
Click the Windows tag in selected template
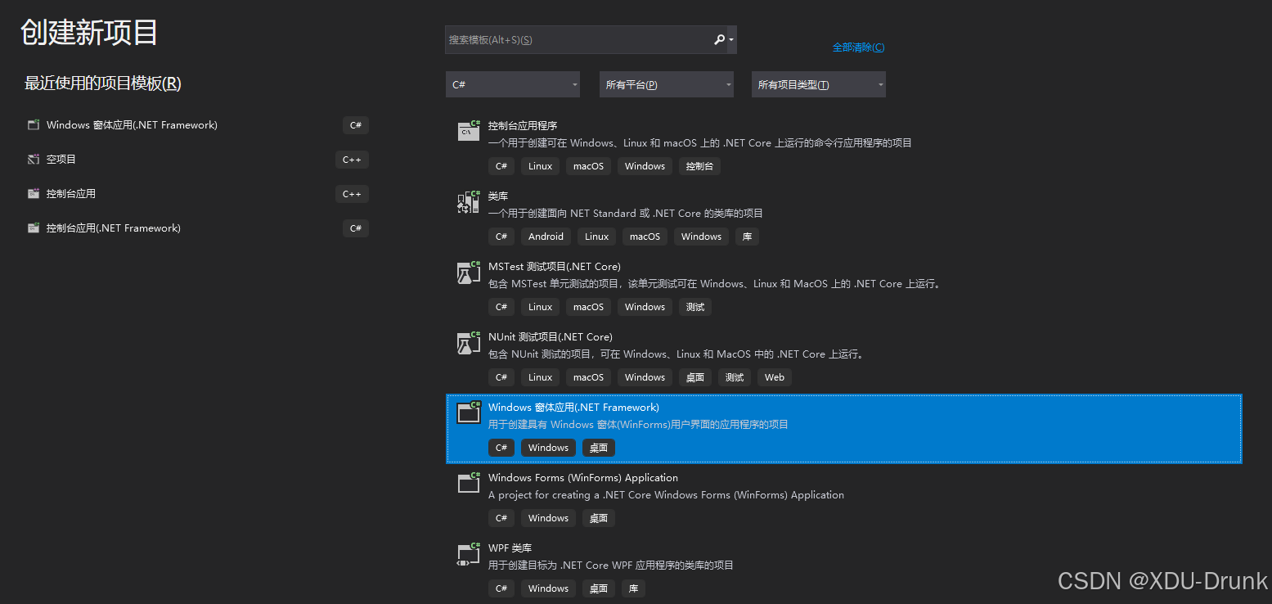pos(548,448)
